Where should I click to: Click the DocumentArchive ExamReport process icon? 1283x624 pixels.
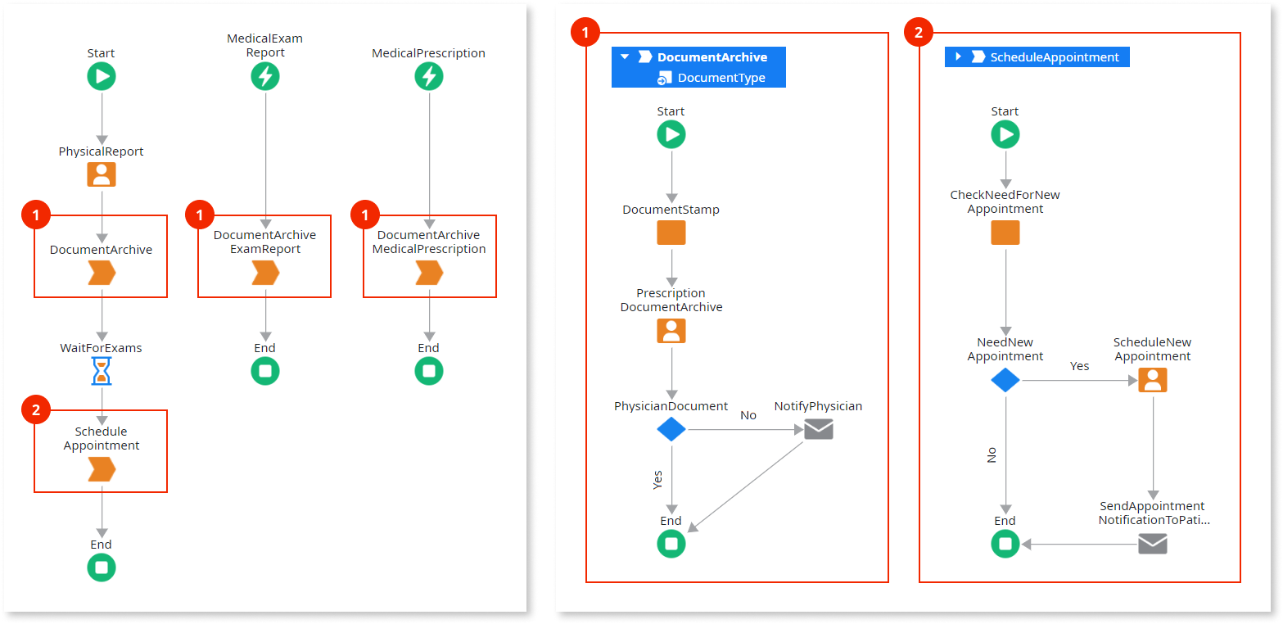265,274
